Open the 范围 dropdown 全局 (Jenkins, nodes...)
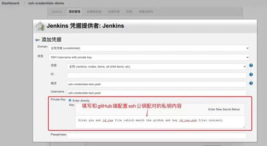267x146 pixels. click(x=157, y=66)
